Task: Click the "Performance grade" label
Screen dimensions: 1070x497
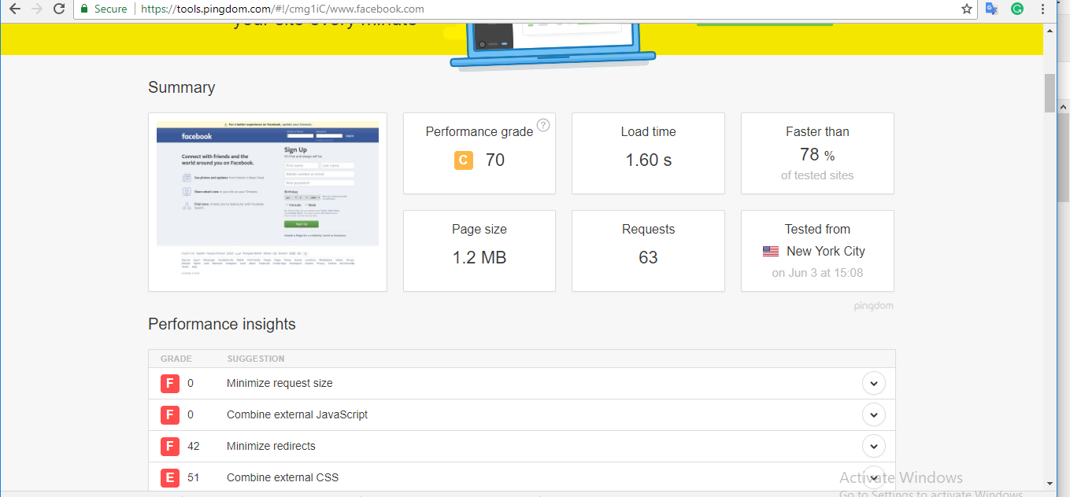Action: pos(479,132)
